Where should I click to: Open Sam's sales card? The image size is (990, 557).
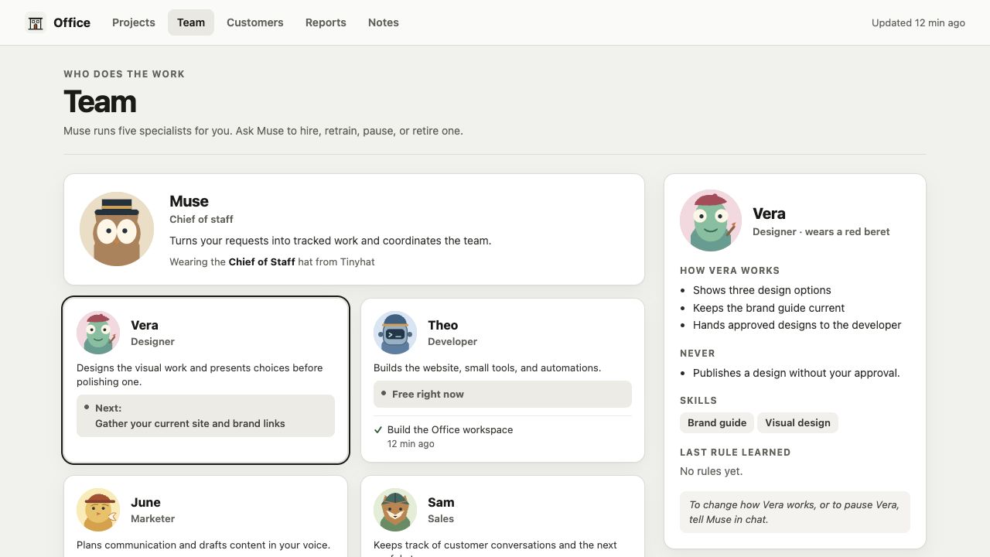[503, 517]
